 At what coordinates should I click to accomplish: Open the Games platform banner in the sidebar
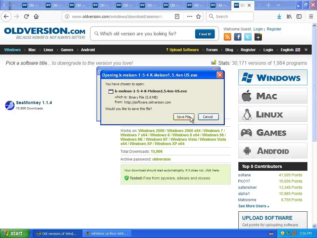273,132
